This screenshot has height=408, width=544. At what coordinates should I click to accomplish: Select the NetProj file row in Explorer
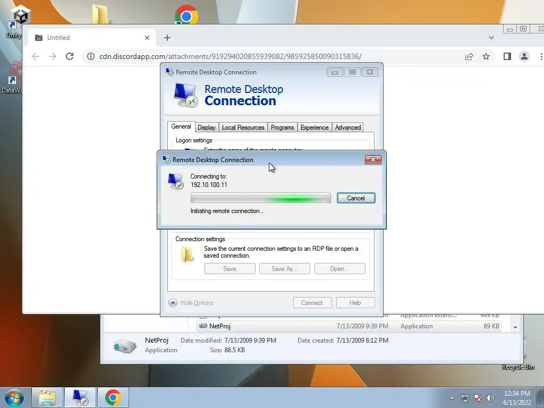(349, 326)
